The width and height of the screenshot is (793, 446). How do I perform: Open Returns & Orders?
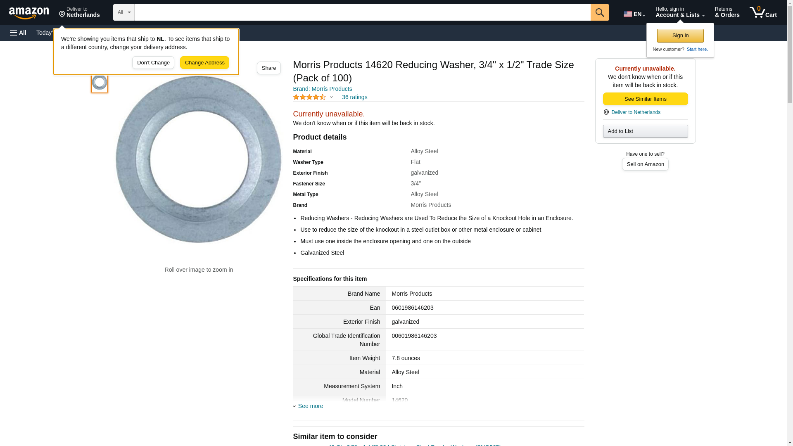[727, 12]
